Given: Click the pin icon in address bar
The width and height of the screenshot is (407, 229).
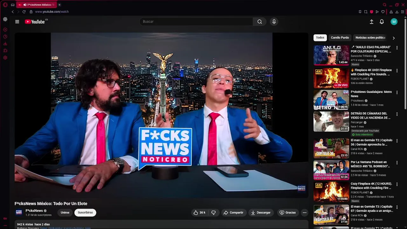Looking at the screenshot, I should tap(360, 12).
